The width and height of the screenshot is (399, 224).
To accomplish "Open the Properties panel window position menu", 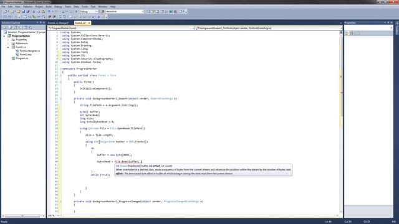I will tap(385, 22).
